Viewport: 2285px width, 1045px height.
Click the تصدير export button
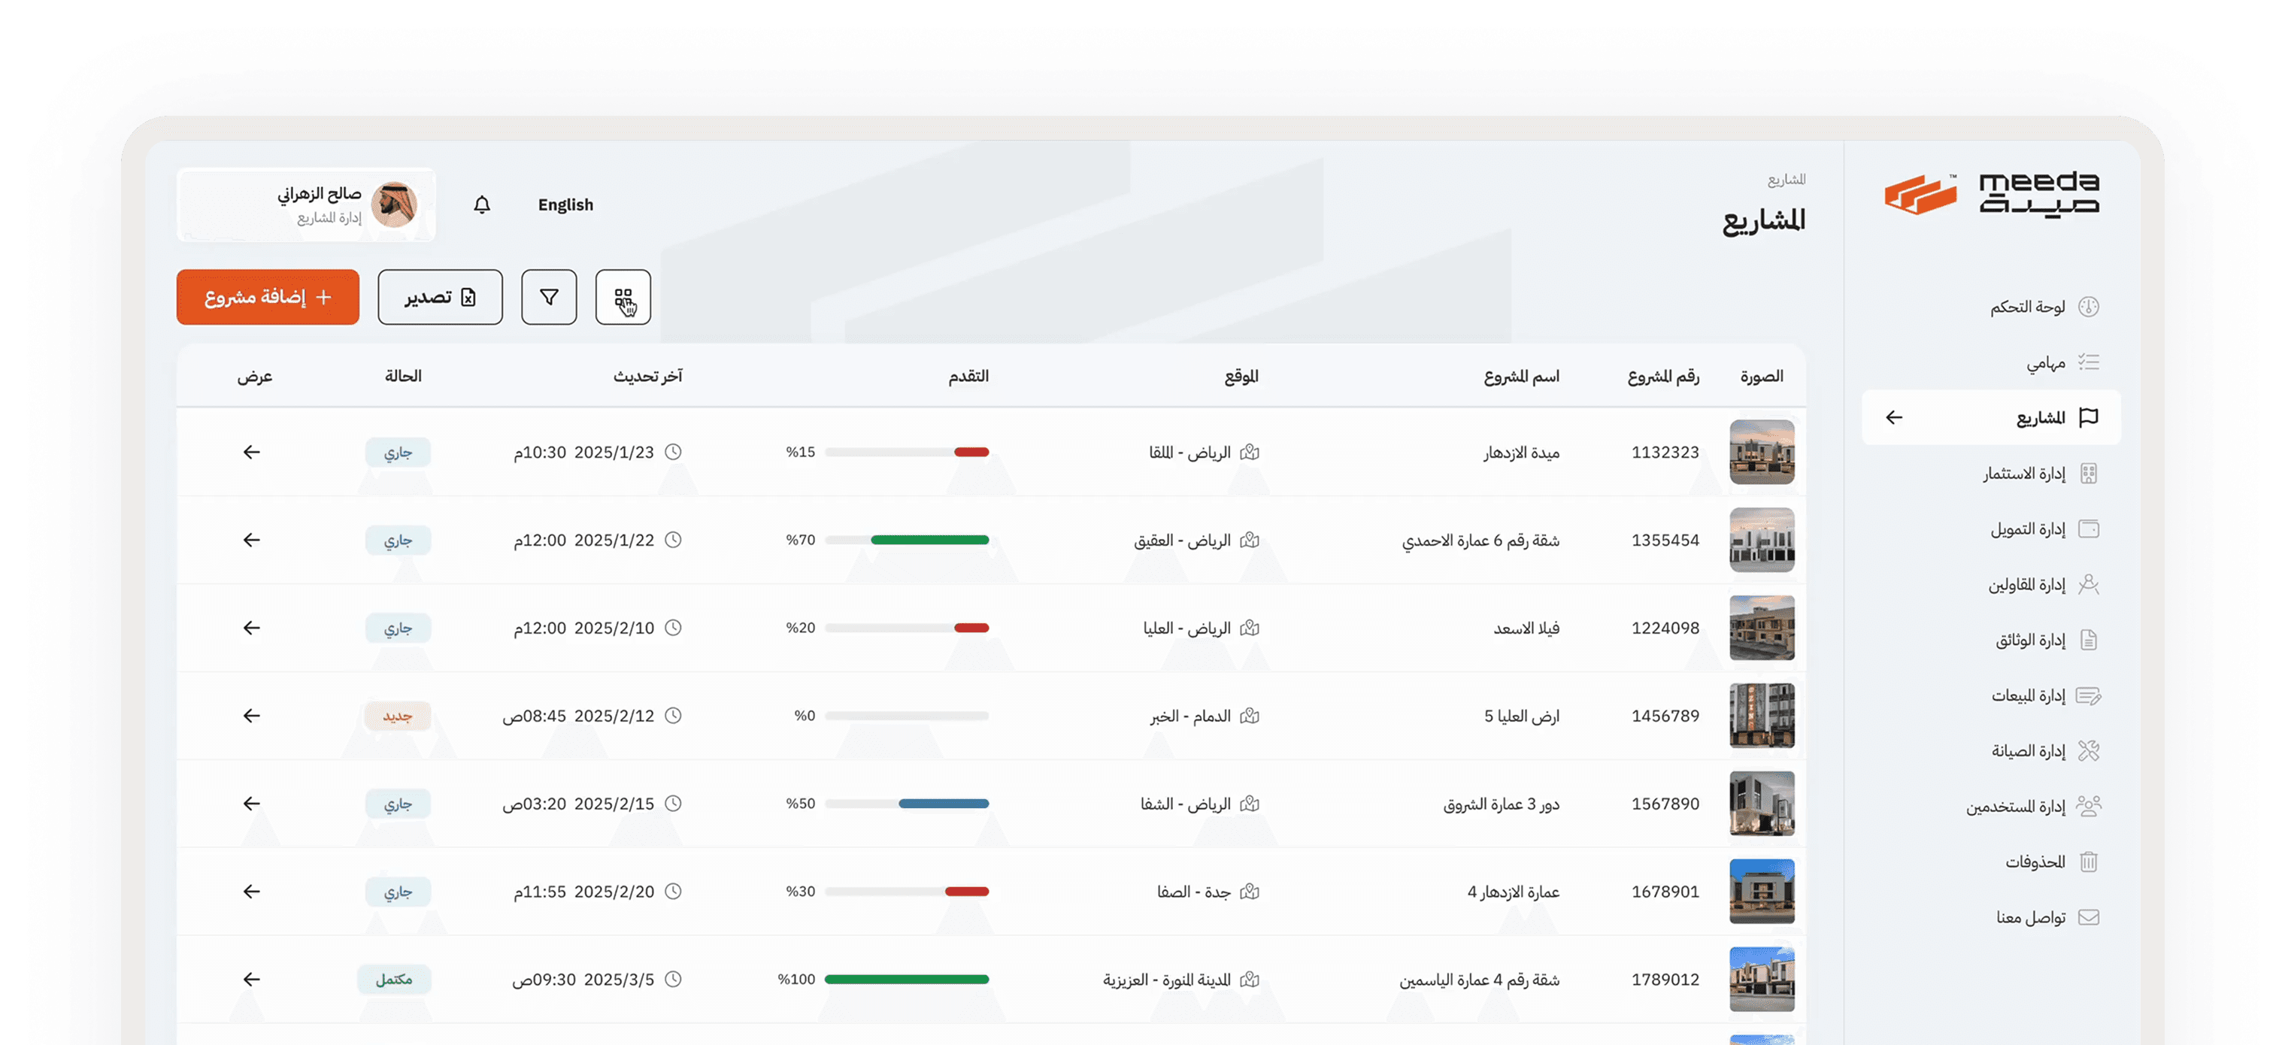coord(440,297)
